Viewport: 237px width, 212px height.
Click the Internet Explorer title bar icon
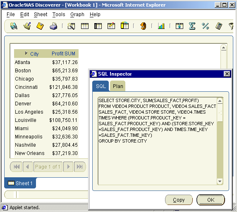(5, 5)
